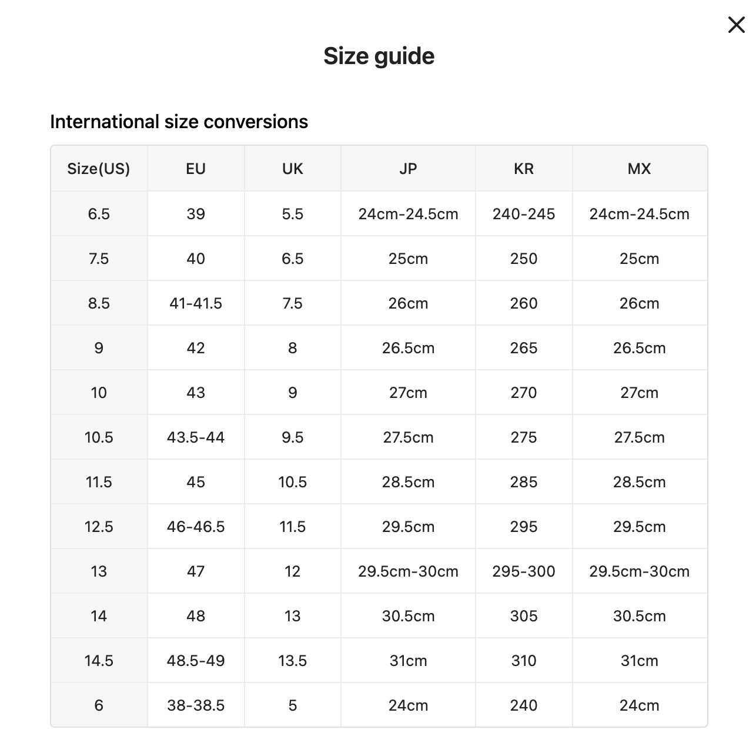Click the MX column header
756x743 pixels.
click(x=639, y=169)
